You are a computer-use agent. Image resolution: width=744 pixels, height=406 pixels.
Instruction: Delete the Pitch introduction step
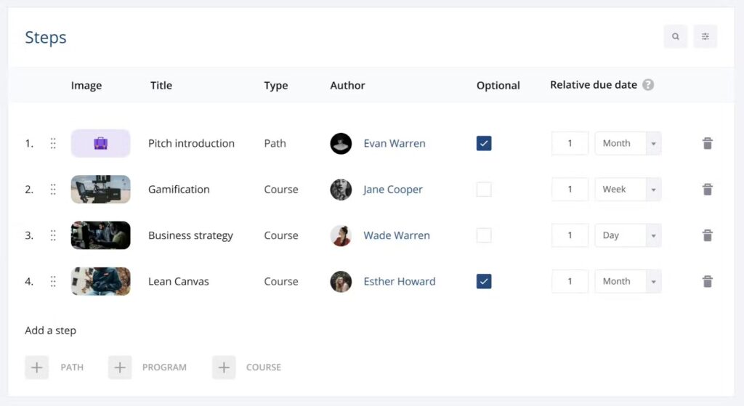coord(707,144)
